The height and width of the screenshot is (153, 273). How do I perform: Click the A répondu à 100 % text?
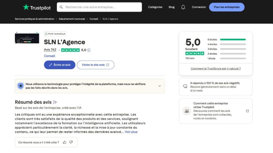[215, 83]
